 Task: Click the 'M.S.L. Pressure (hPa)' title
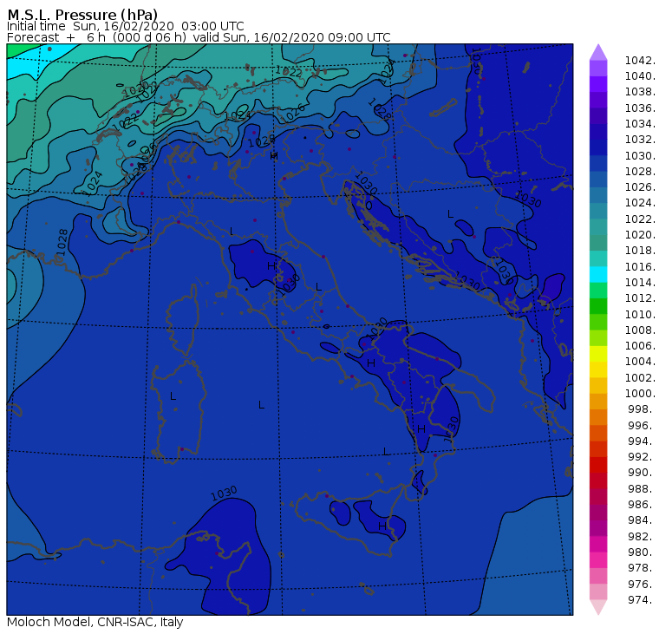point(82,14)
